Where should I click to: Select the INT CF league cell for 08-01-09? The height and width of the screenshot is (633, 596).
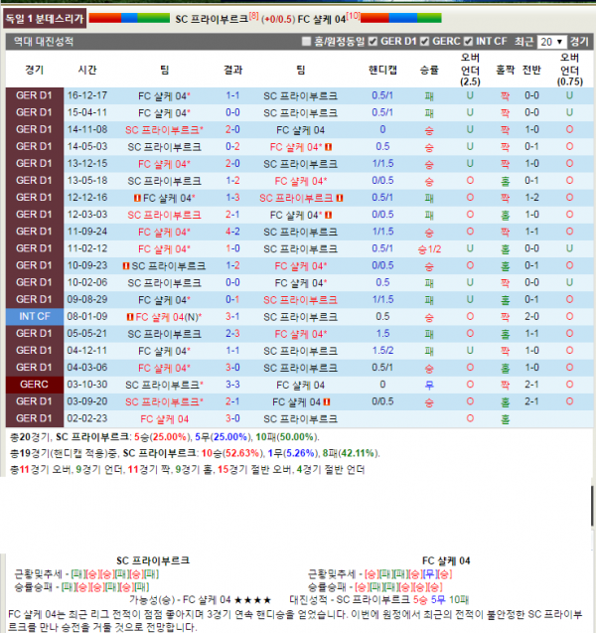tap(35, 316)
